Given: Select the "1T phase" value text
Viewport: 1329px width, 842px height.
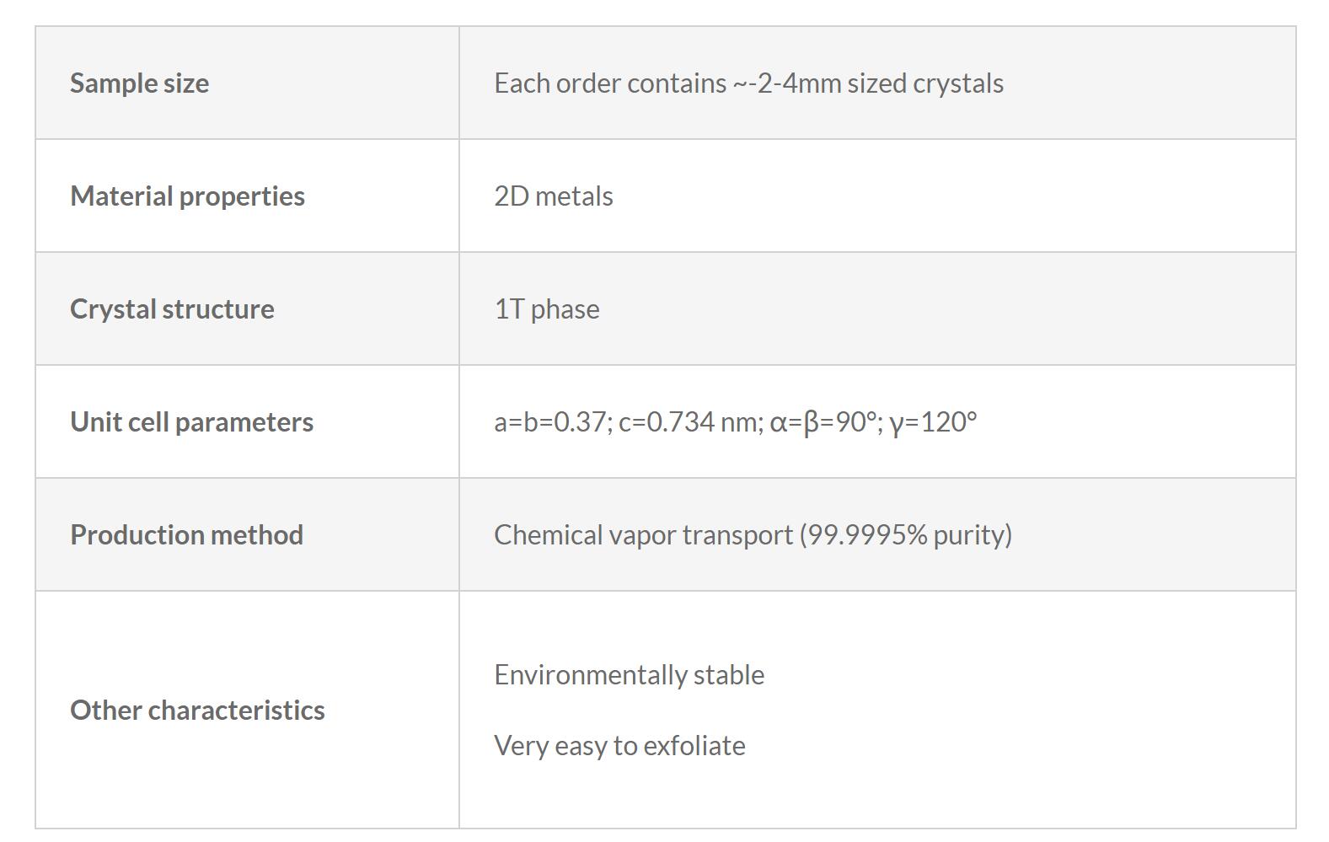Looking at the screenshot, I should click(x=546, y=309).
